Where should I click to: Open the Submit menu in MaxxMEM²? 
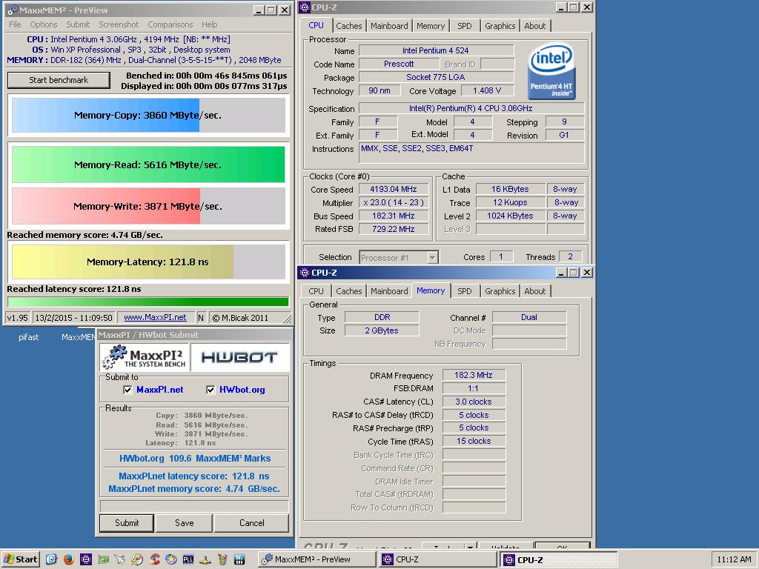coord(78,24)
